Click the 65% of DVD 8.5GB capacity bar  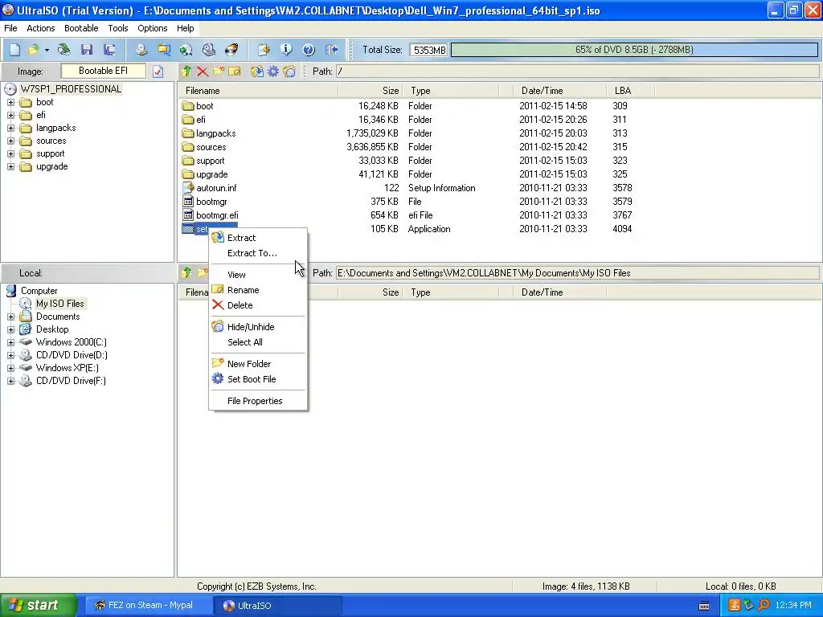[x=634, y=50]
